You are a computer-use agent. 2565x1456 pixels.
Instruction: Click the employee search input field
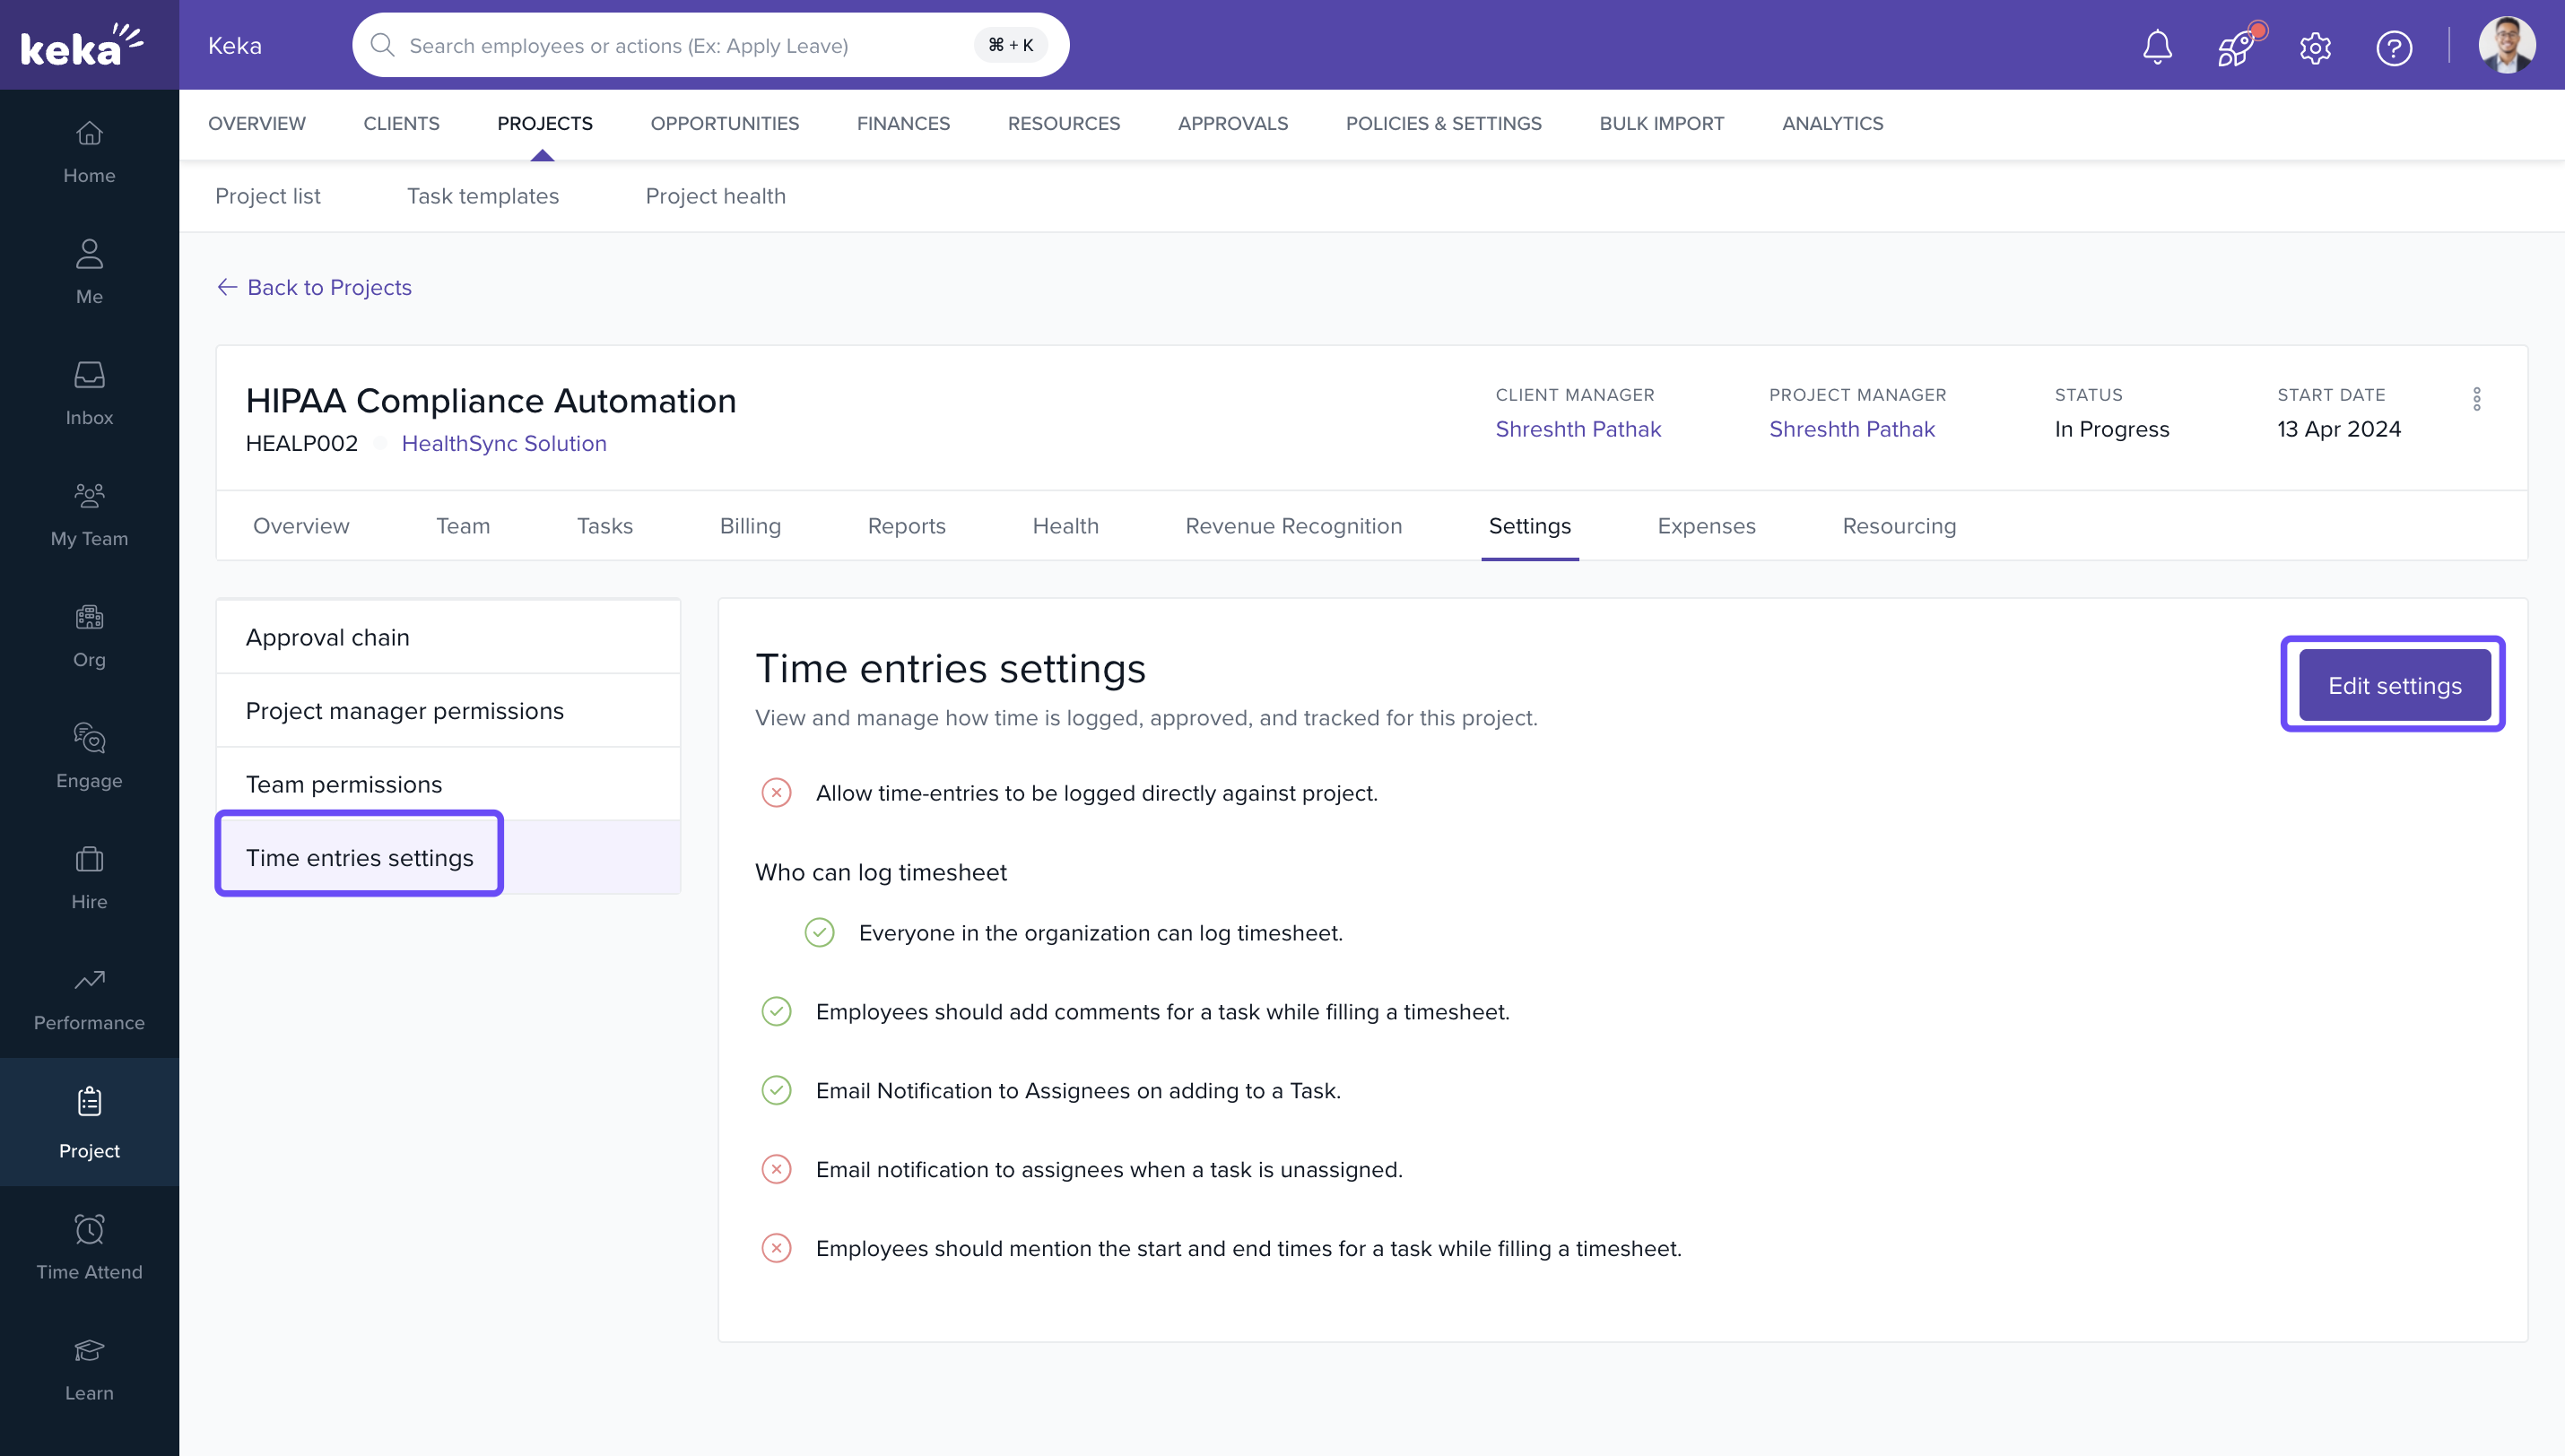pyautogui.click(x=680, y=45)
